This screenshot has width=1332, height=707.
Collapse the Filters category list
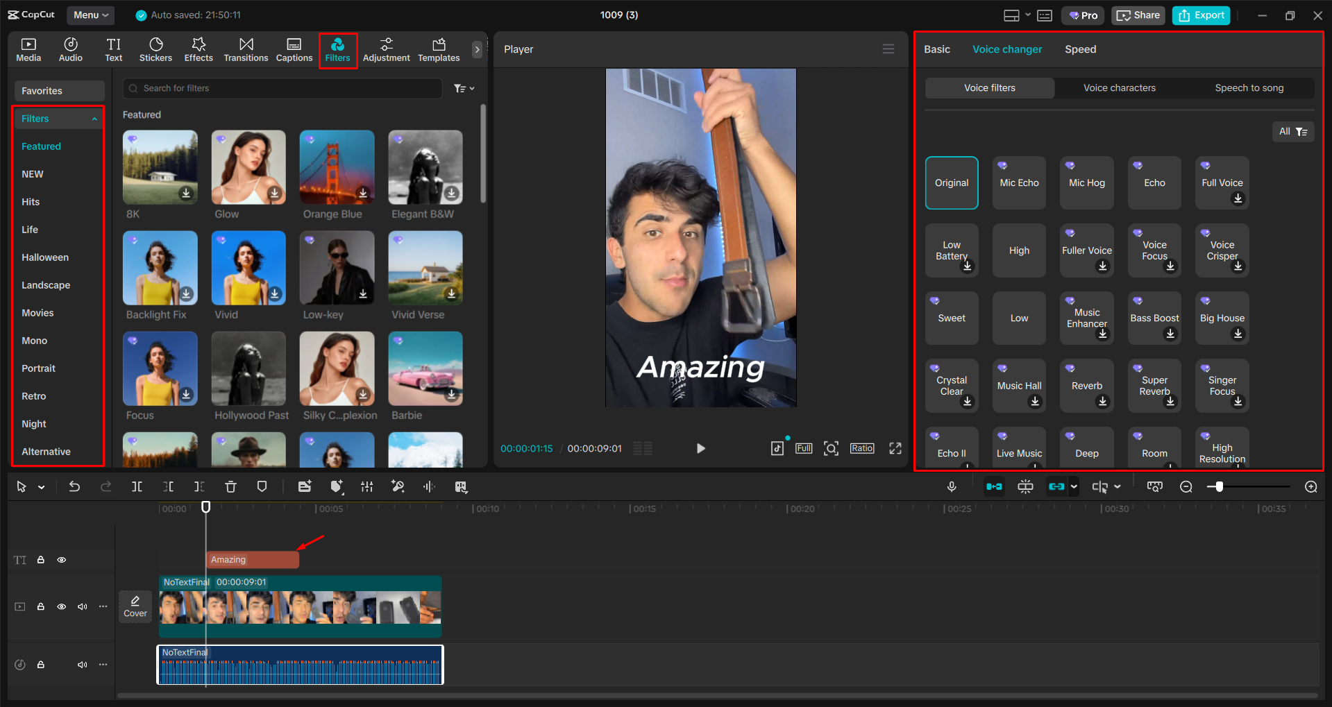tap(94, 118)
